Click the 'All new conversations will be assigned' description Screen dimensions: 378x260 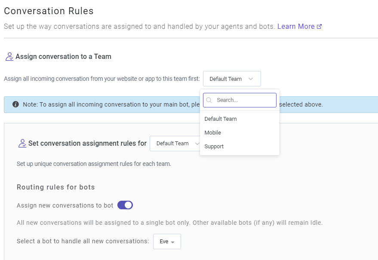(169, 223)
